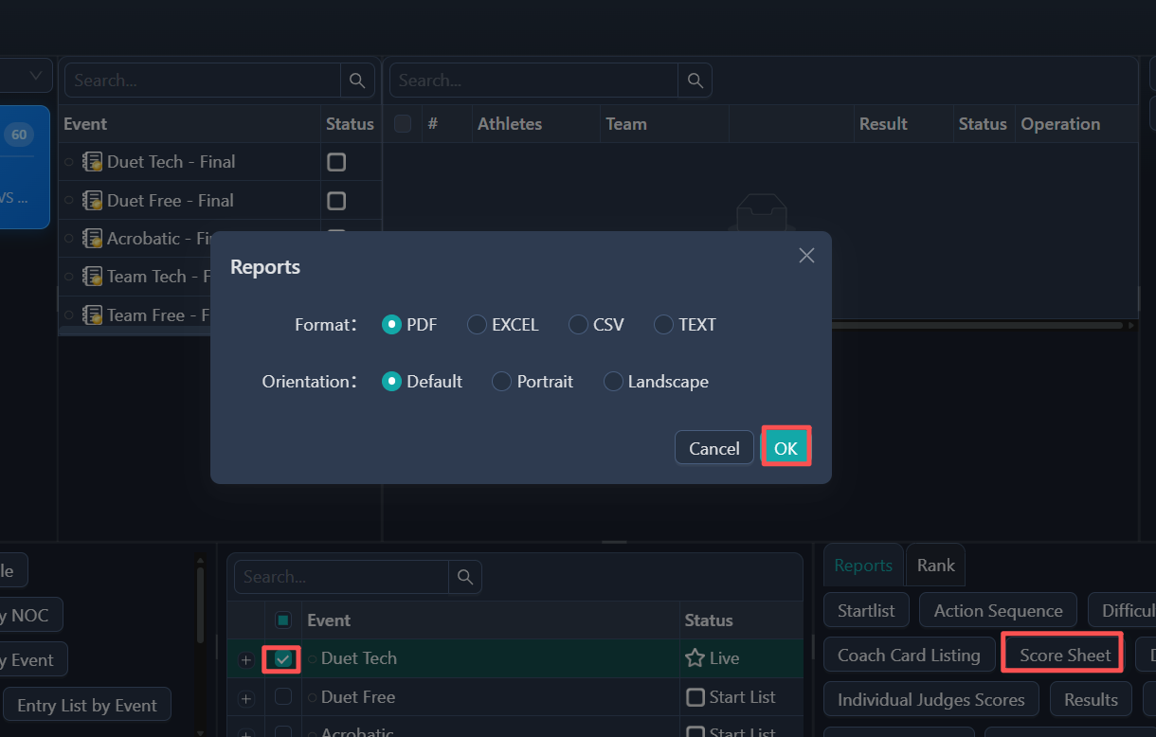Switch to the Rank tab

(x=936, y=566)
